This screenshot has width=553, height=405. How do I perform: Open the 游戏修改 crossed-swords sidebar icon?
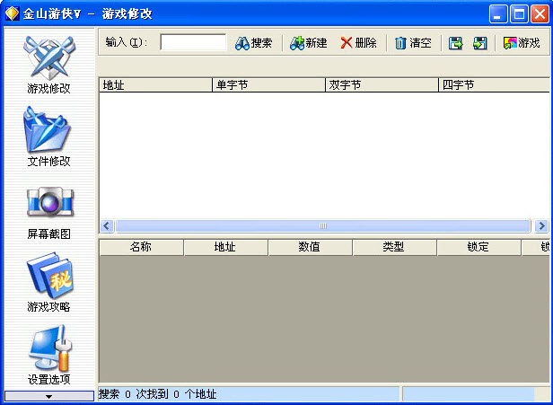click(49, 58)
